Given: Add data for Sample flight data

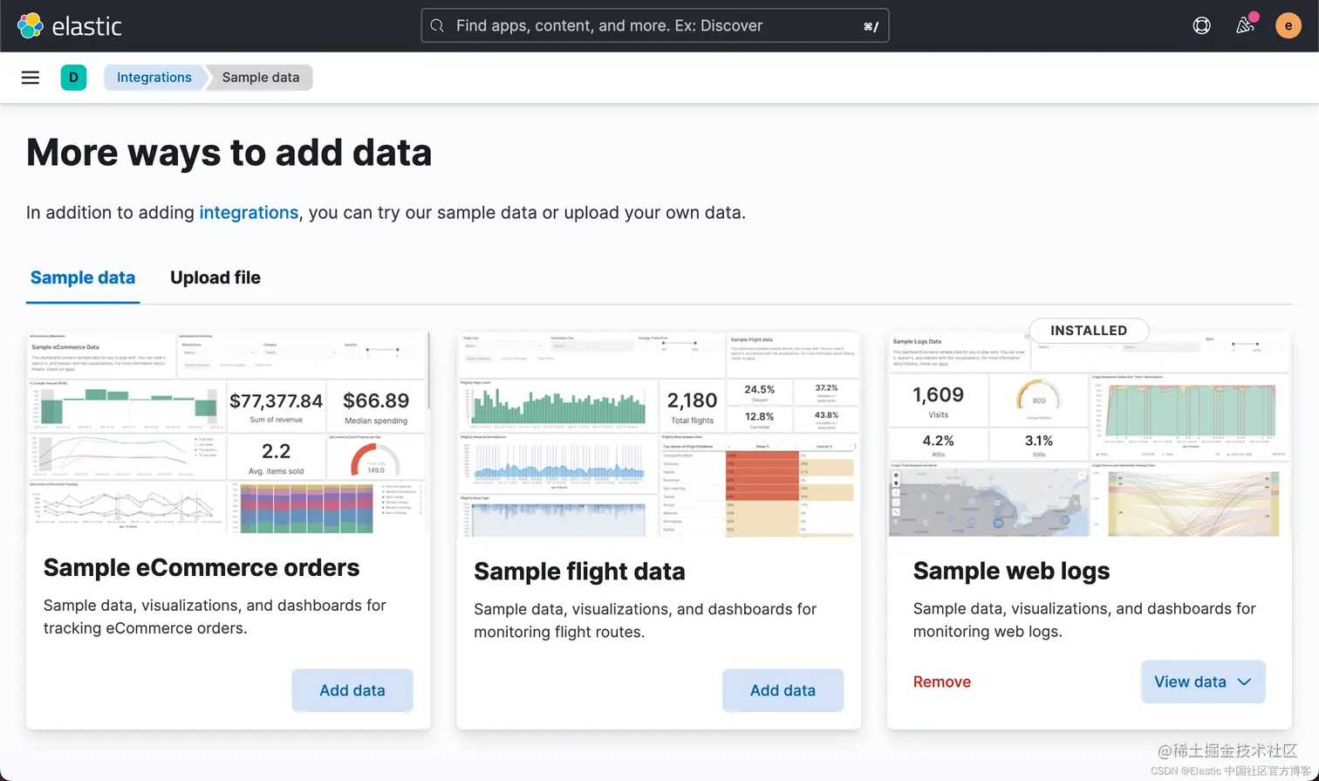Looking at the screenshot, I should 783,690.
